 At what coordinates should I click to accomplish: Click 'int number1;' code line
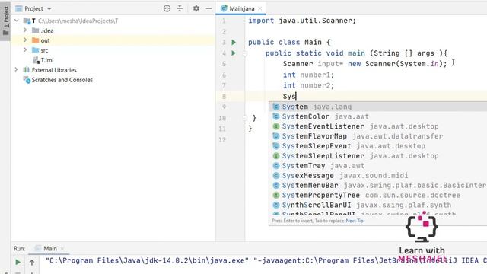click(308, 75)
